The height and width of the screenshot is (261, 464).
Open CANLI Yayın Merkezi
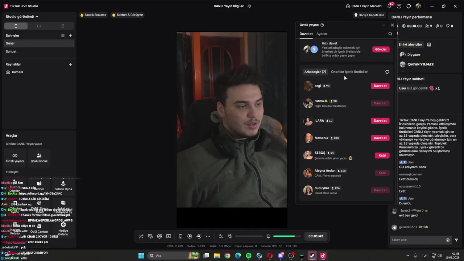(364, 6)
